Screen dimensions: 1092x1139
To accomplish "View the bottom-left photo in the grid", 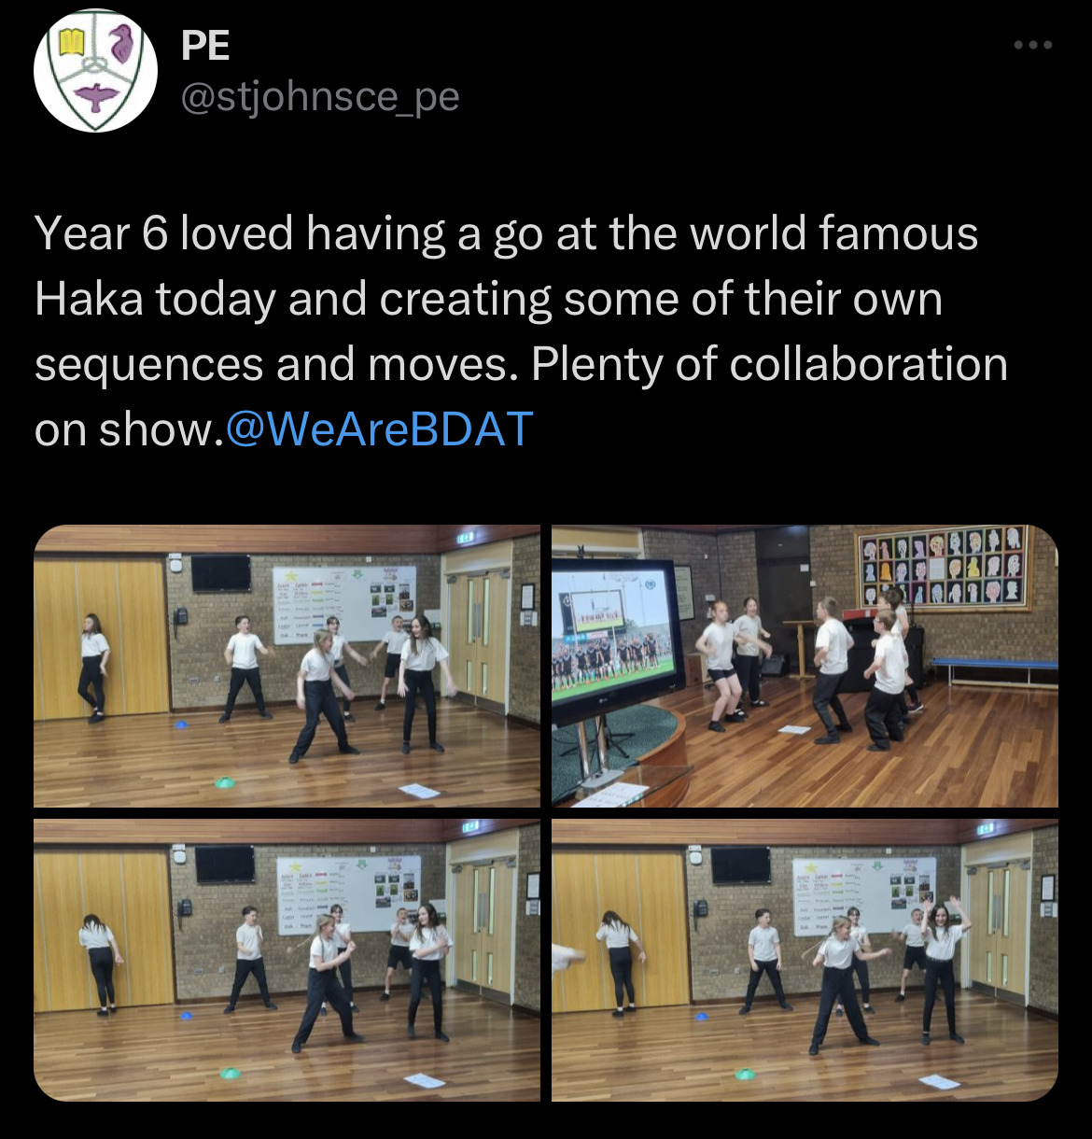I will [x=287, y=960].
